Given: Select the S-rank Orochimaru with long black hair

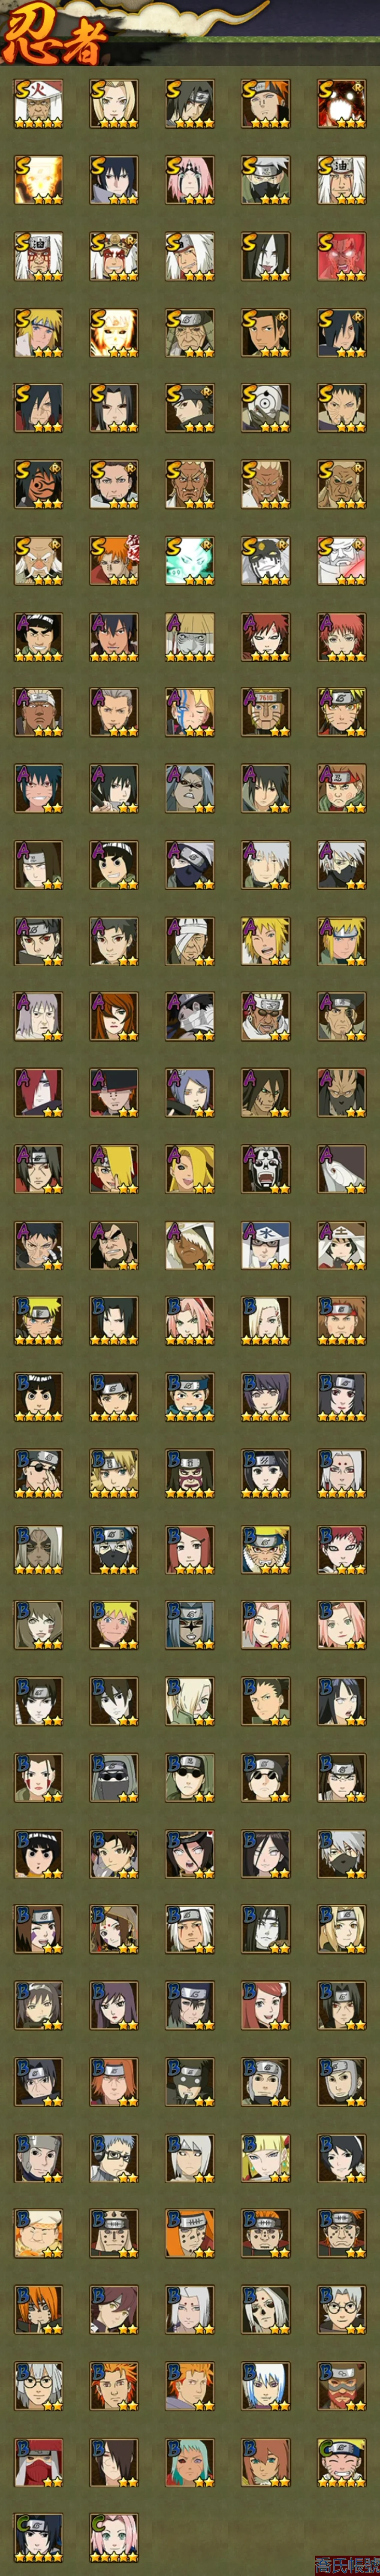Looking at the screenshot, I should [x=266, y=256].
